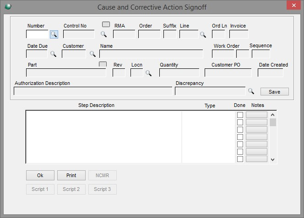Click the steps list scrollbar thumb
This screenshot has width=304, height=218.
pyautogui.click(x=273, y=123)
